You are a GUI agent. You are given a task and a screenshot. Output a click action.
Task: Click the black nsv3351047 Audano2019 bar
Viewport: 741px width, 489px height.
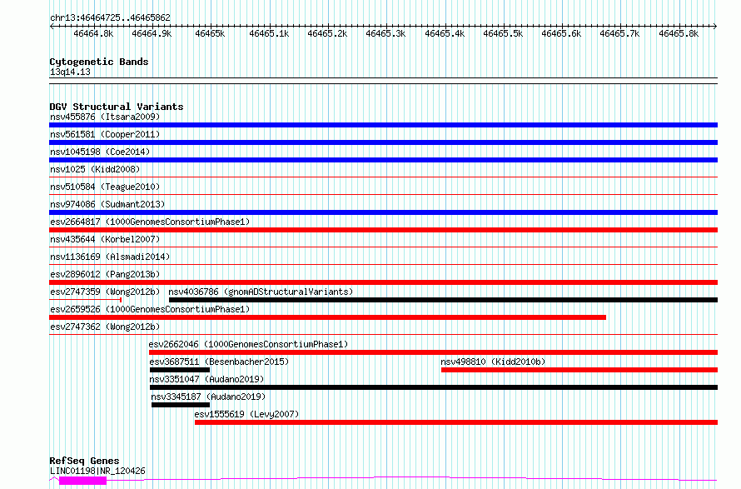[x=434, y=387]
